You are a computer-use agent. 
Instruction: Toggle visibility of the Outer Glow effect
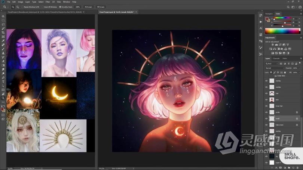pyautogui.click(x=275, y=76)
